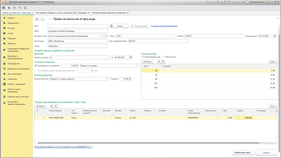The width and height of the screenshot is (281, 158).
Task: Select Рабочие дни radio button
Action: (x=163, y=57)
